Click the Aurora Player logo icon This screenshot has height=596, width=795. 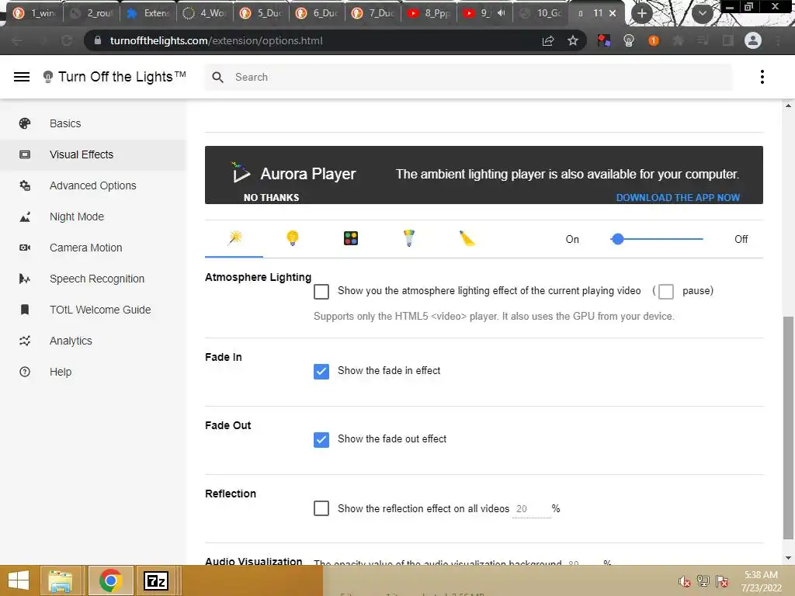pos(241,172)
